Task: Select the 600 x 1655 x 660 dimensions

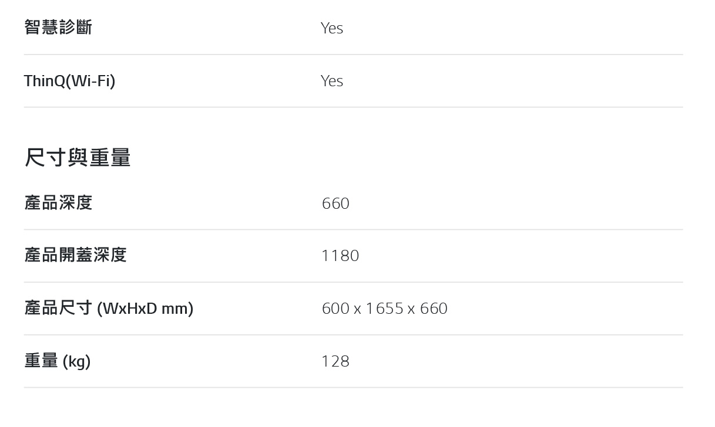Action: tap(385, 309)
